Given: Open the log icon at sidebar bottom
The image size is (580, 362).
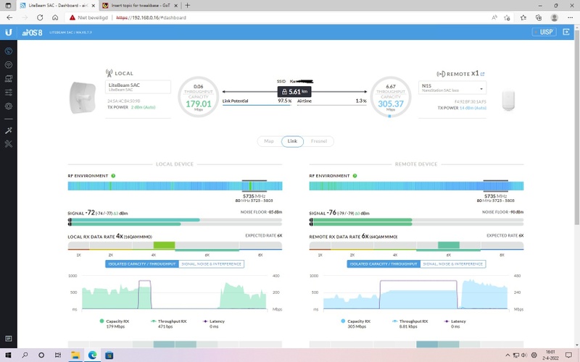Looking at the screenshot, I should coord(9,339).
